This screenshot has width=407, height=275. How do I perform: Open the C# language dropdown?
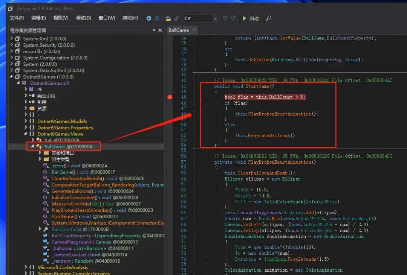pos(215,19)
